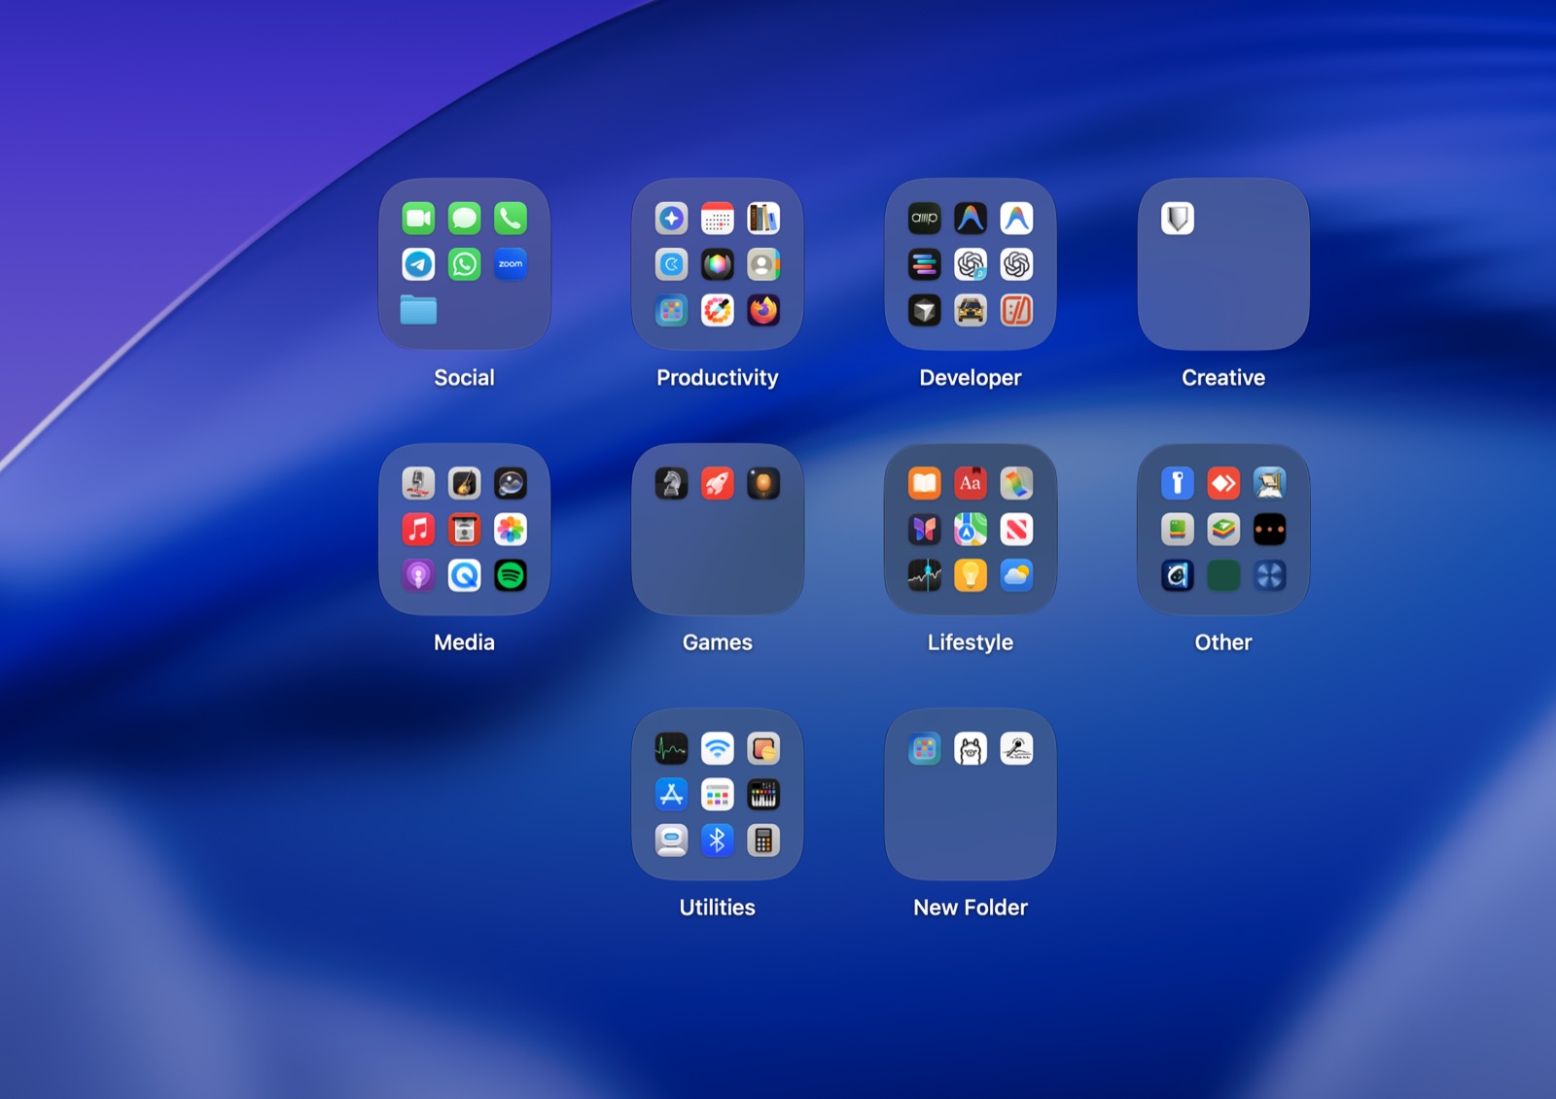The height and width of the screenshot is (1099, 1556).
Task: Select the Developer folder label
Action: click(971, 378)
